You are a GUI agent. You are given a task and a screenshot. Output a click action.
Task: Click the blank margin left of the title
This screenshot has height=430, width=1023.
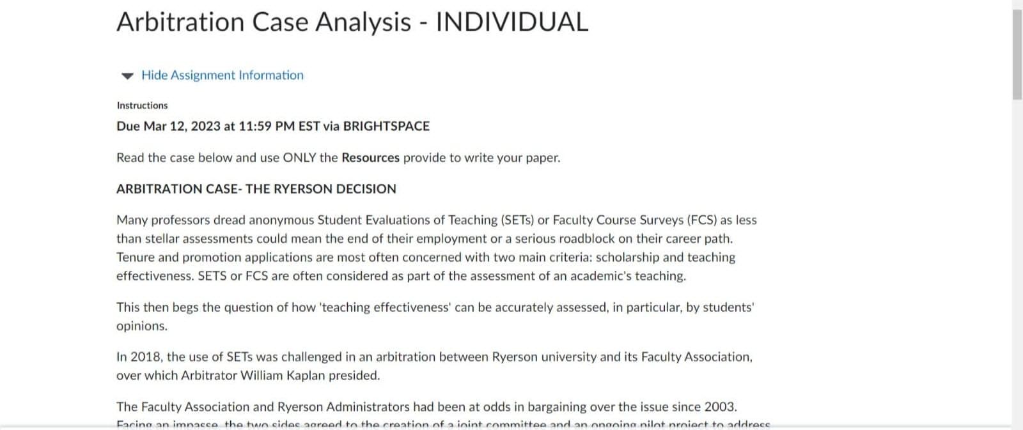tap(58, 22)
